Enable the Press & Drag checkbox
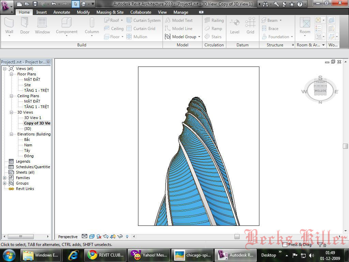This screenshot has width=349, height=262. (285, 245)
